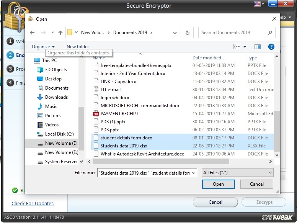Open the All Files (*.*) filter dropdown
Screen dimensions: 297x224
(x=238, y=173)
